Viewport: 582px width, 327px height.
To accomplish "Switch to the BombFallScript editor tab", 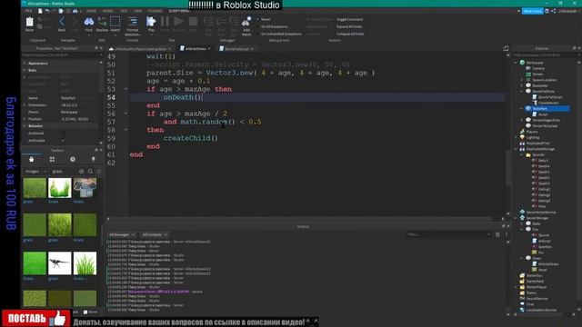I will [236, 49].
